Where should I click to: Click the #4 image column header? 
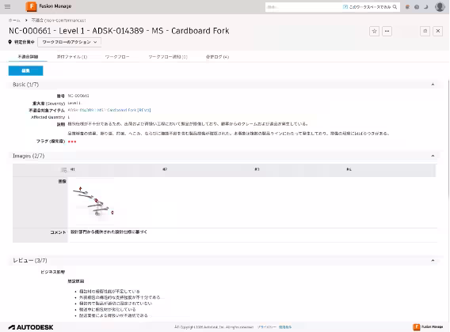click(349, 169)
